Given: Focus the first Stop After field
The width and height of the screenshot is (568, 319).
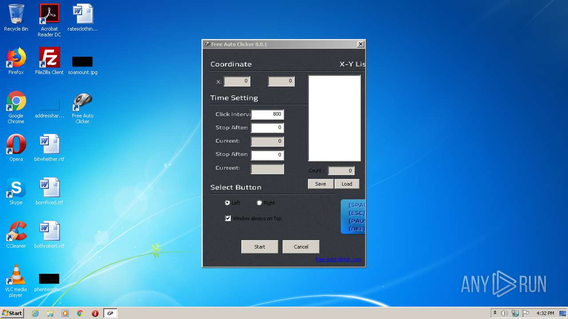Looking at the screenshot, I should 267,128.
